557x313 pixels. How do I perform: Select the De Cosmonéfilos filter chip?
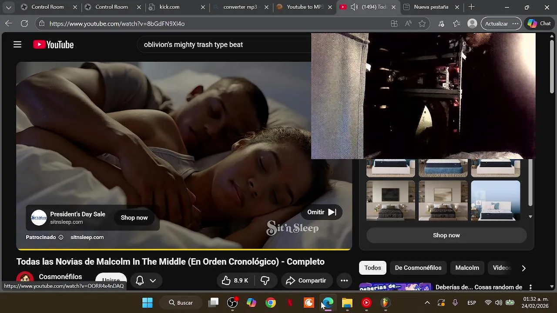[418, 268]
